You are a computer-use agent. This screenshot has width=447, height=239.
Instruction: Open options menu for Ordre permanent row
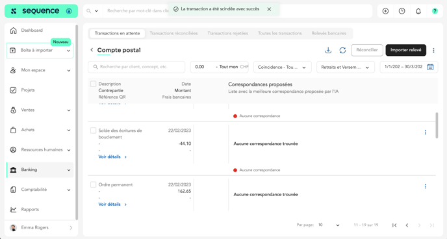click(x=426, y=186)
